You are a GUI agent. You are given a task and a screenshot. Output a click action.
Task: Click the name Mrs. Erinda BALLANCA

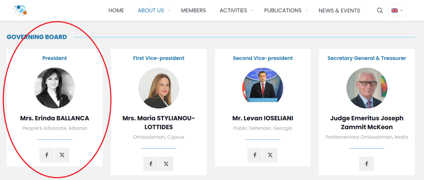tap(55, 118)
